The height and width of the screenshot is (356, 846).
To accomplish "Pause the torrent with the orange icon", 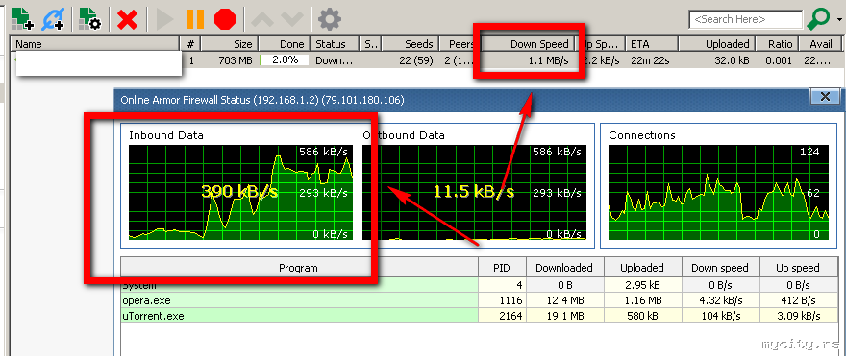I will pos(195,20).
